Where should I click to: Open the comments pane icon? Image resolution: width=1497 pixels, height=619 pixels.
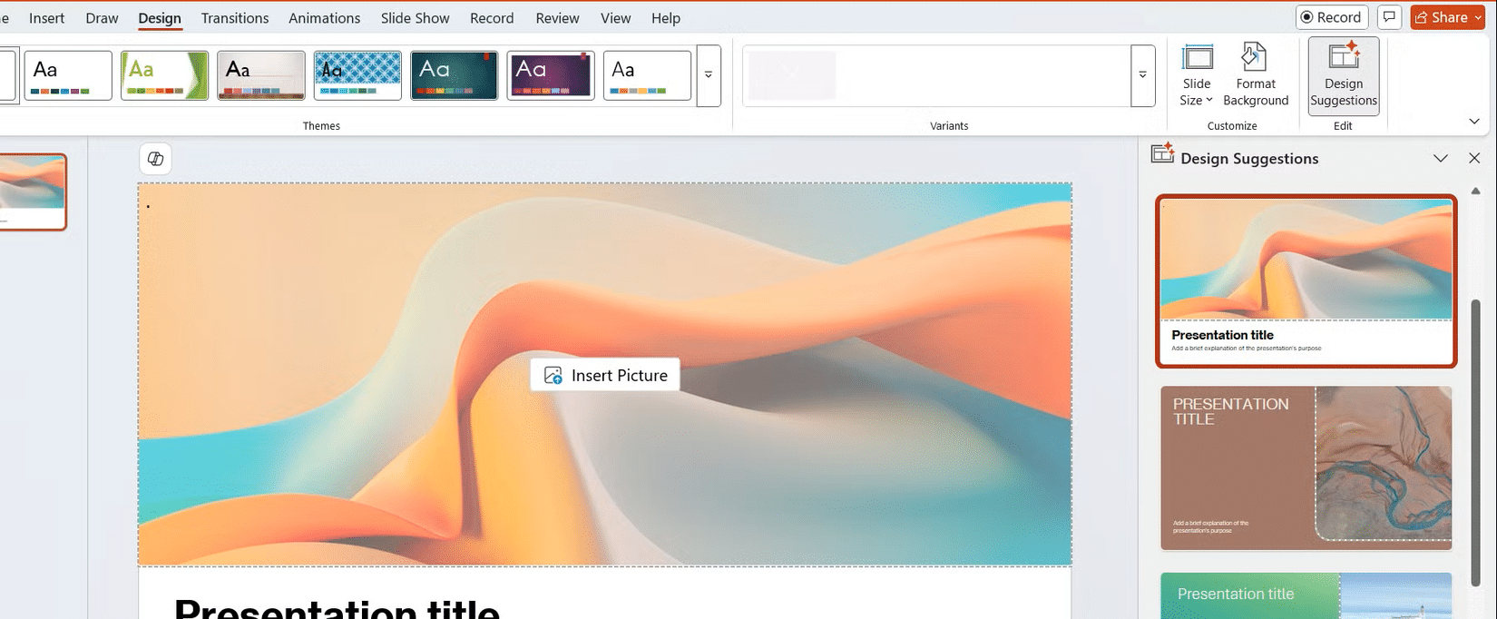click(x=1389, y=17)
